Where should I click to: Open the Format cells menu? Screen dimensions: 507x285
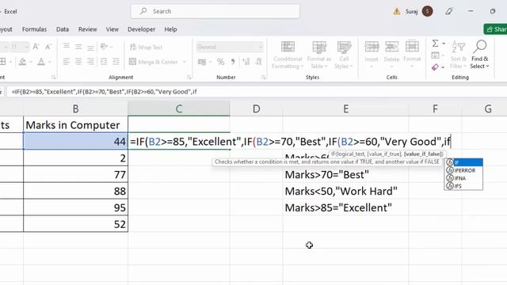(412, 55)
